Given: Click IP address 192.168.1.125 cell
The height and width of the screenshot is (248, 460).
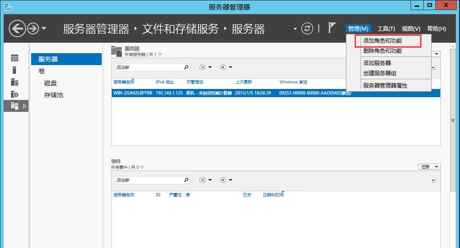Looking at the screenshot, I should tap(169, 93).
